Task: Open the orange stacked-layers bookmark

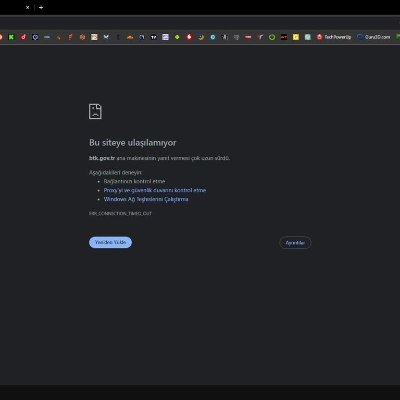Action: pos(82,37)
